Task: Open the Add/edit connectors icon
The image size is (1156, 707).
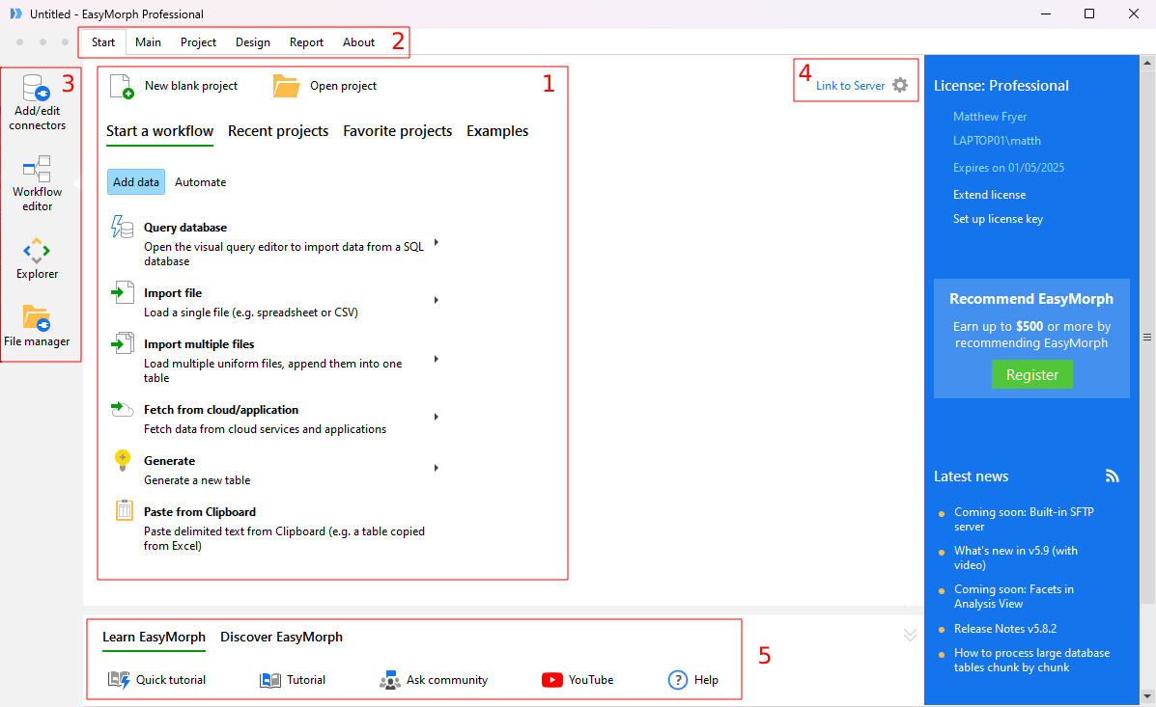Action: coord(36,88)
